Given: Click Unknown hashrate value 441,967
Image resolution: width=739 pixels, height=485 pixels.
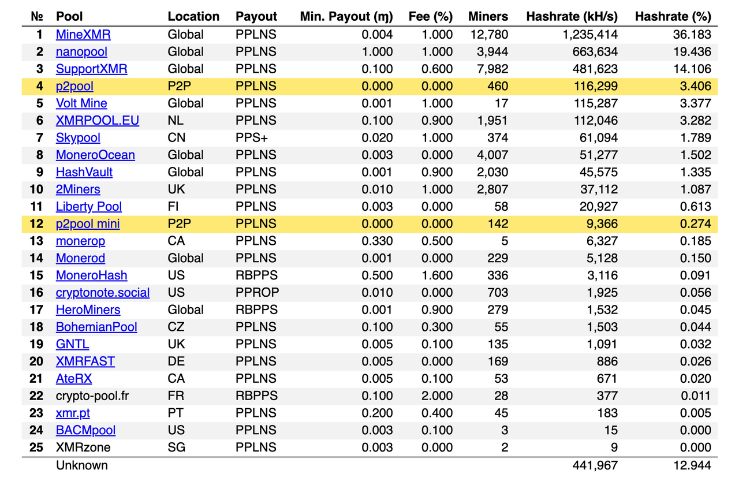Looking at the screenshot, I should (x=595, y=465).
